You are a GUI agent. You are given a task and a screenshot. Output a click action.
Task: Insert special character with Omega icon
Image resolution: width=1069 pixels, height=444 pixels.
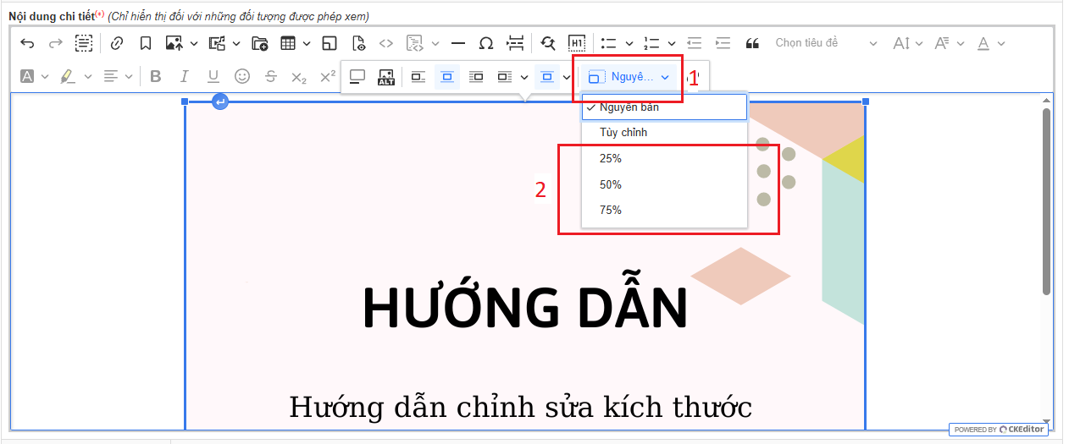point(486,43)
